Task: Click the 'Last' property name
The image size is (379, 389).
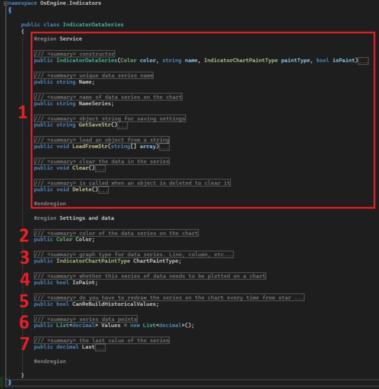Action: (x=88, y=347)
